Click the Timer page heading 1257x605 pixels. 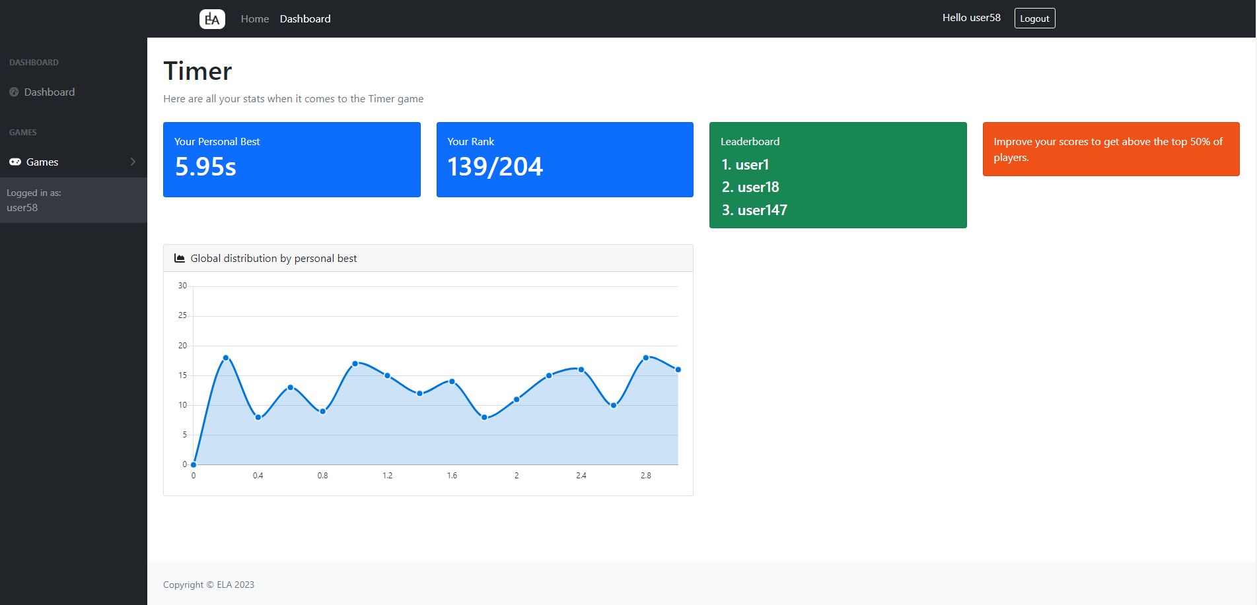click(198, 71)
